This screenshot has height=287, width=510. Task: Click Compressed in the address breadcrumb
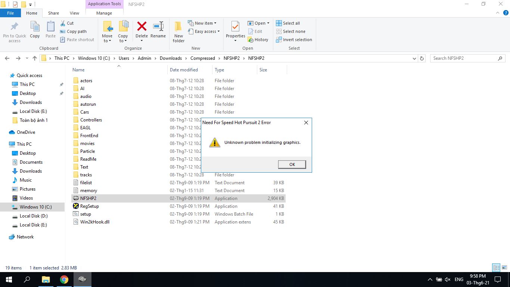[x=203, y=58]
